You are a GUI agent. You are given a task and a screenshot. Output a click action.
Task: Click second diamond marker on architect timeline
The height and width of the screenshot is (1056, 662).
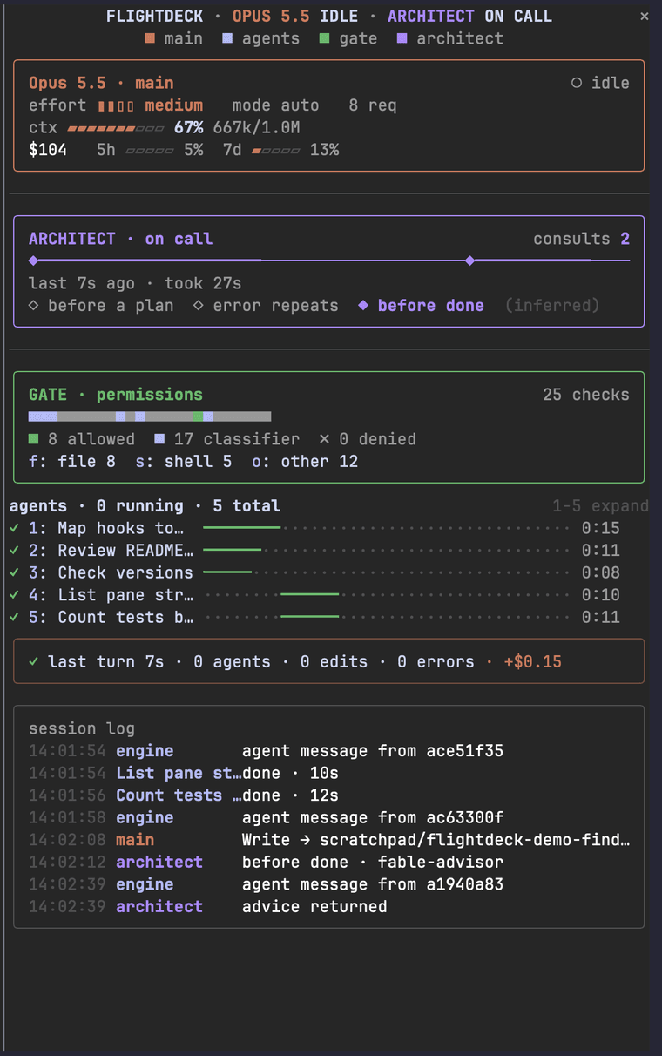469,261
